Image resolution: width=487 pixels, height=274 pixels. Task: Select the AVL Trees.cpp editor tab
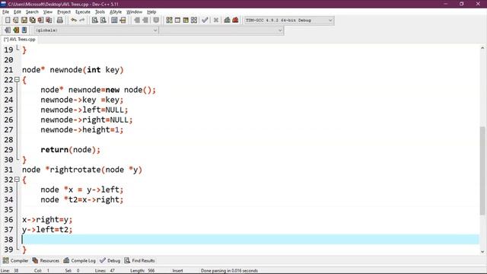coord(20,40)
